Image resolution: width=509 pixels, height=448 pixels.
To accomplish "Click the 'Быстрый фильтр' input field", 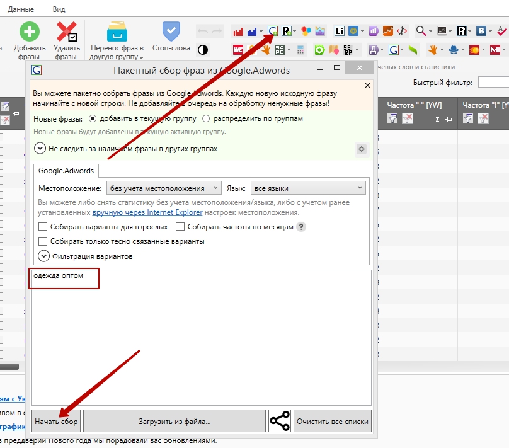I will pyautogui.click(x=493, y=83).
